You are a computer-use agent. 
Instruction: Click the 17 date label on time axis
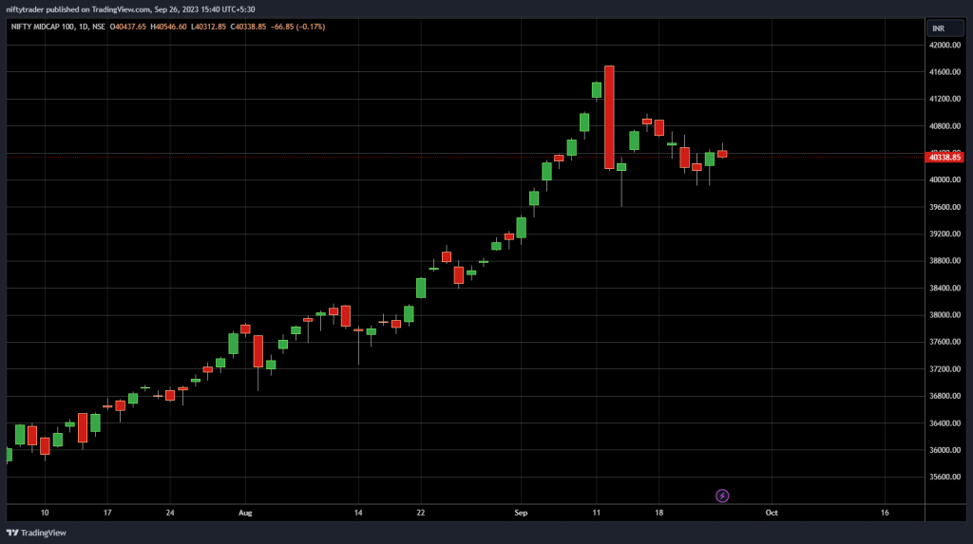107,513
